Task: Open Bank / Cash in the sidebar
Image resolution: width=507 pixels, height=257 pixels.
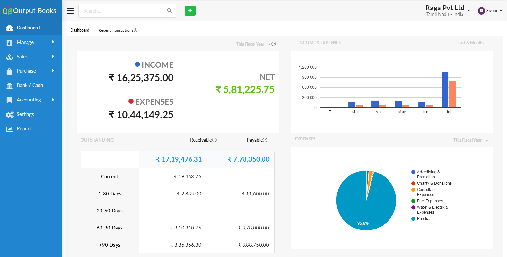Action: pos(31,85)
